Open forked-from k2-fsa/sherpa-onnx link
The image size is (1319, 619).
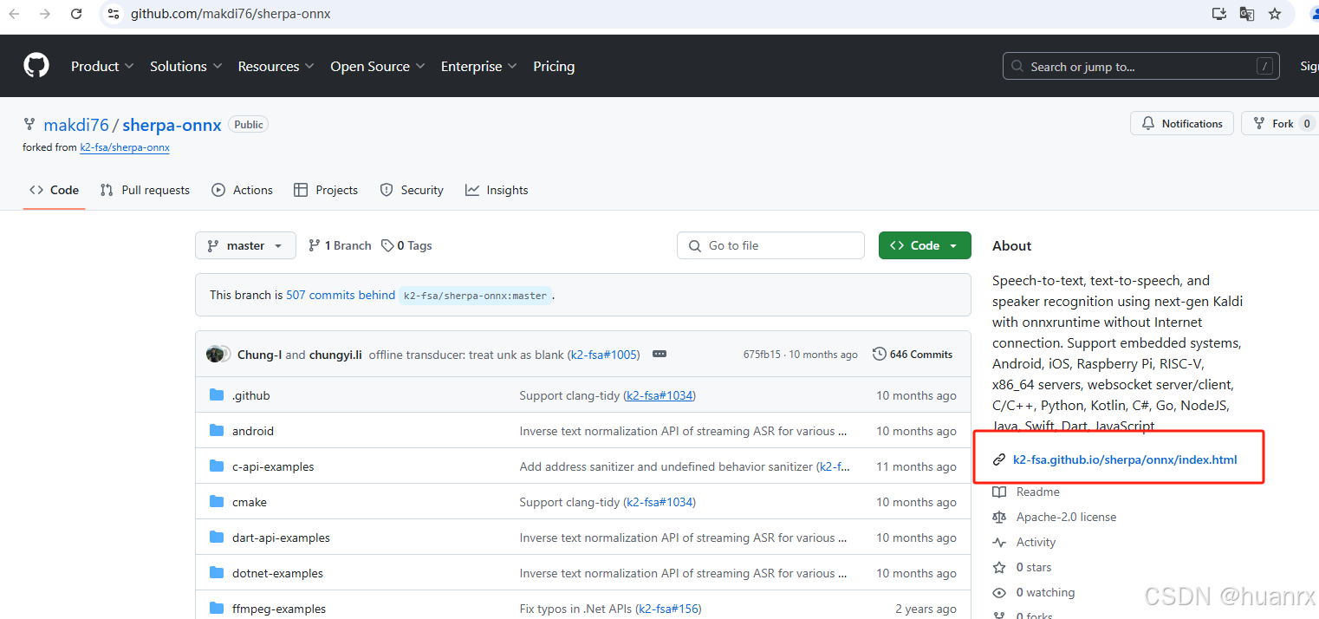coord(125,147)
